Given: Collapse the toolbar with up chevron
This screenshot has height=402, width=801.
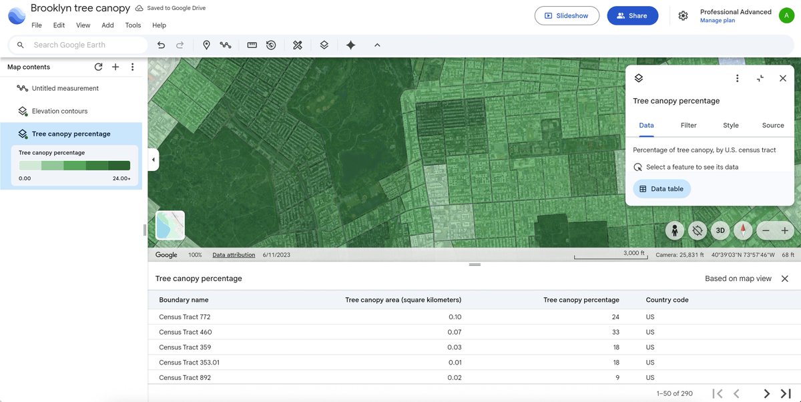Looking at the screenshot, I should click(x=377, y=45).
